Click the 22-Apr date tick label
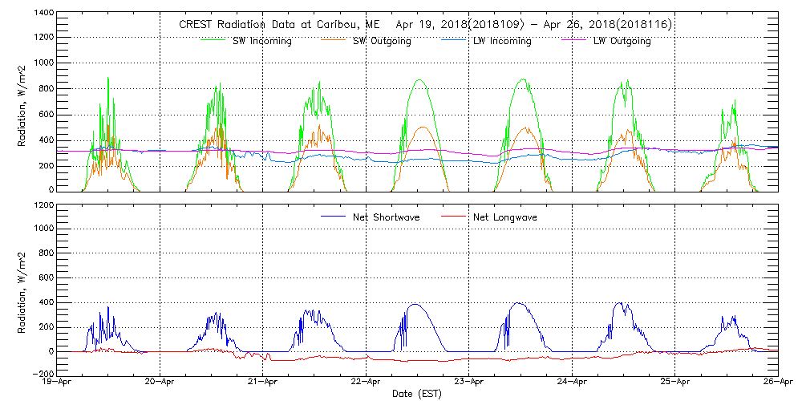 coord(367,383)
